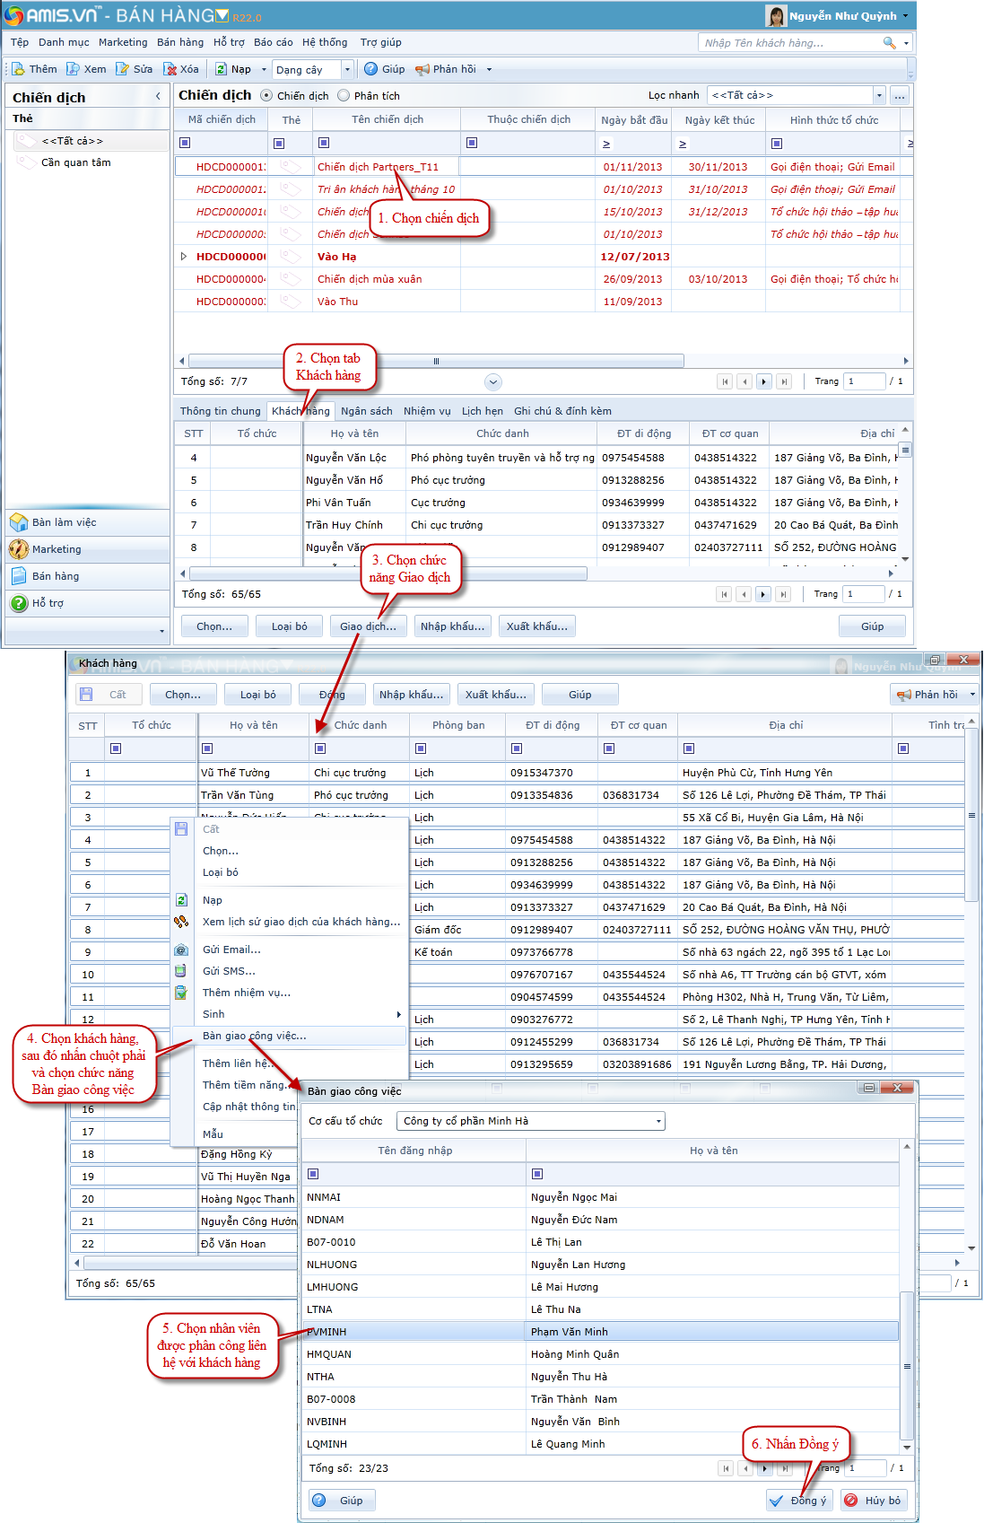Open the Báo cáo menu
This screenshot has width=984, height=1523.
(x=273, y=42)
